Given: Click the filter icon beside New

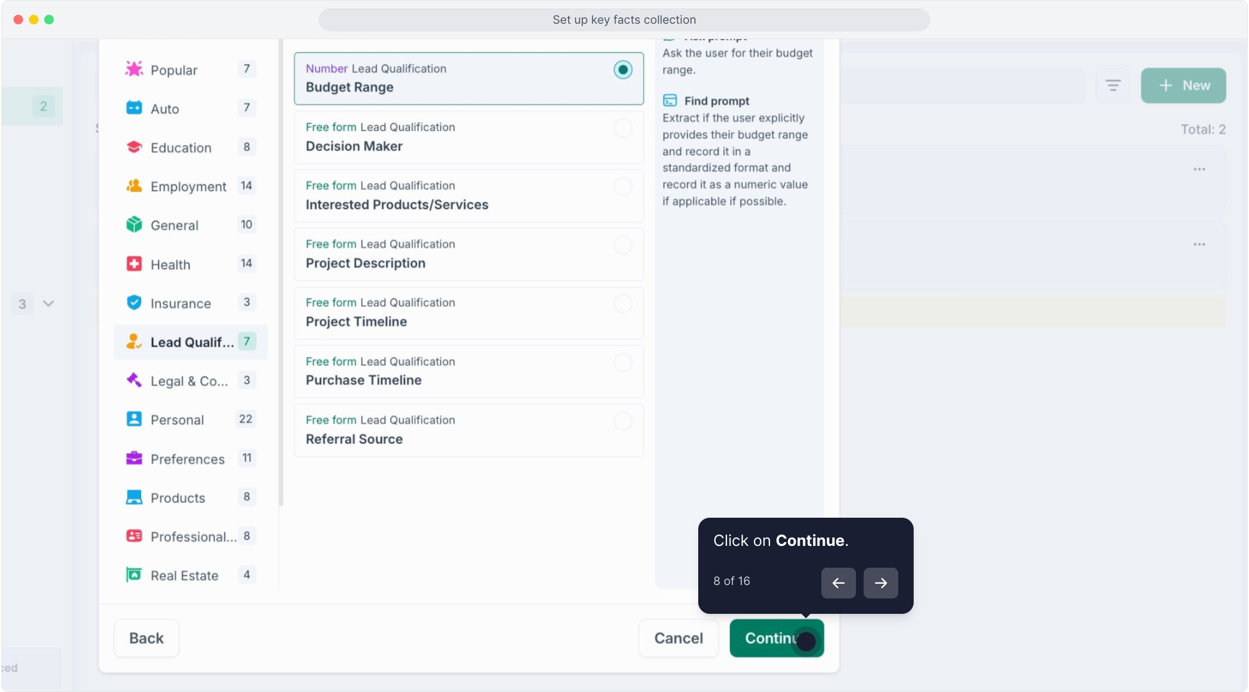Looking at the screenshot, I should coord(1113,85).
